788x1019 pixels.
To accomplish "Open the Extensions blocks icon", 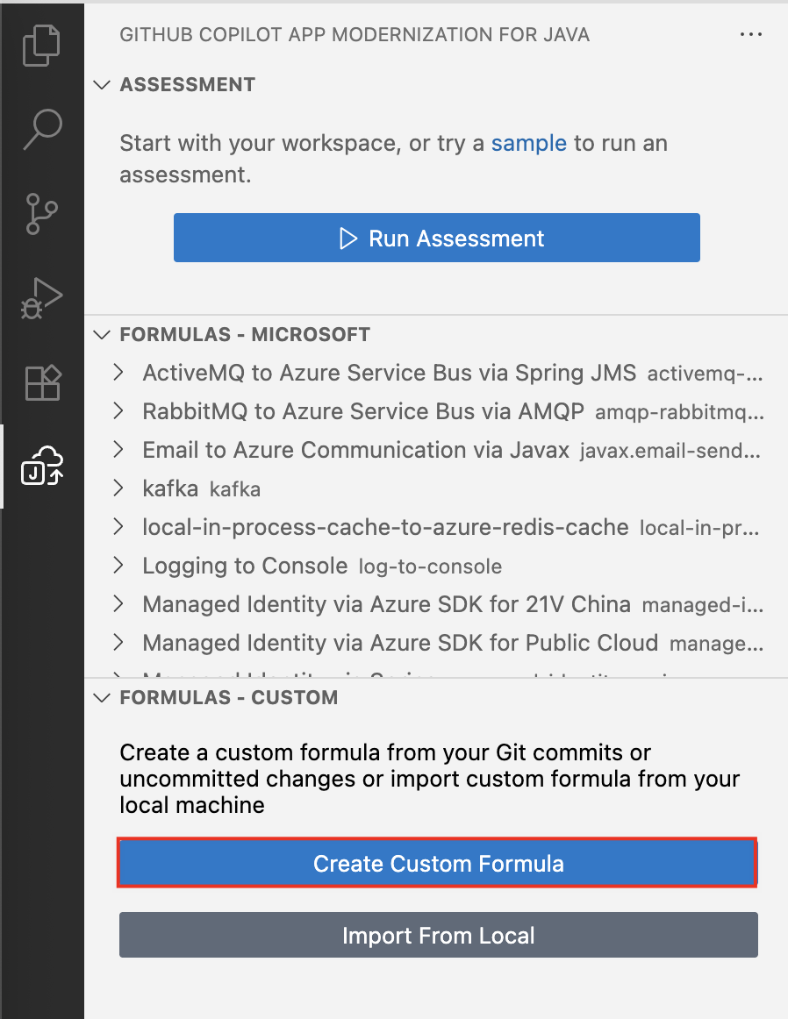I will (41, 382).
